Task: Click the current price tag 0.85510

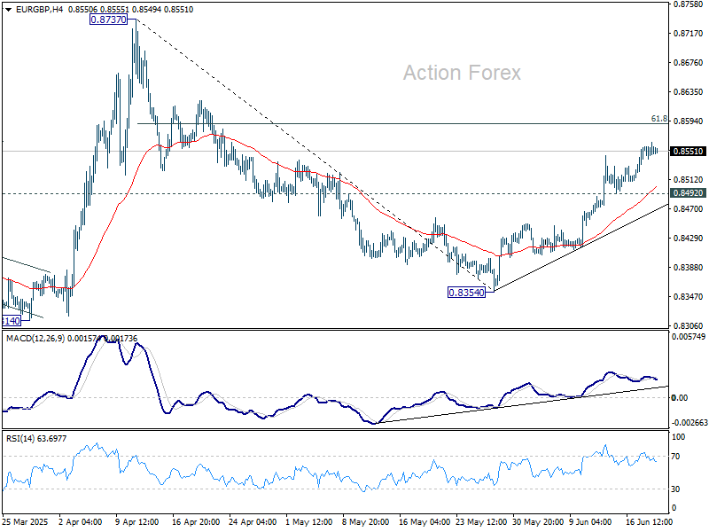Action: 689,151
